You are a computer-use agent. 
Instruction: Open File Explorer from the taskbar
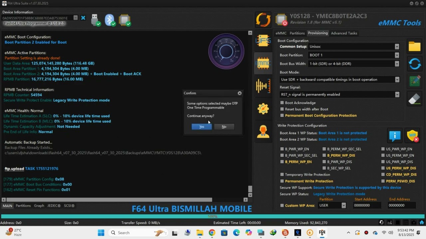[199, 233]
